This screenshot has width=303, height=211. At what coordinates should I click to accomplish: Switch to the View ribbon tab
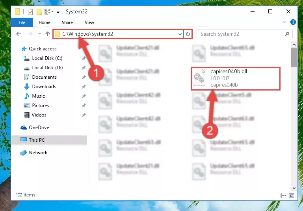click(89, 22)
